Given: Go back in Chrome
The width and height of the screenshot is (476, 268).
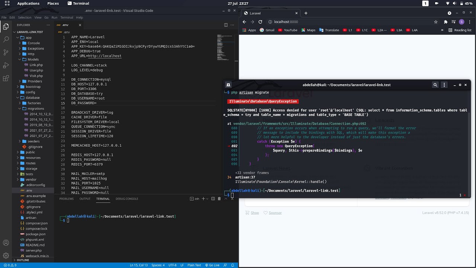Looking at the screenshot, I should click(244, 22).
